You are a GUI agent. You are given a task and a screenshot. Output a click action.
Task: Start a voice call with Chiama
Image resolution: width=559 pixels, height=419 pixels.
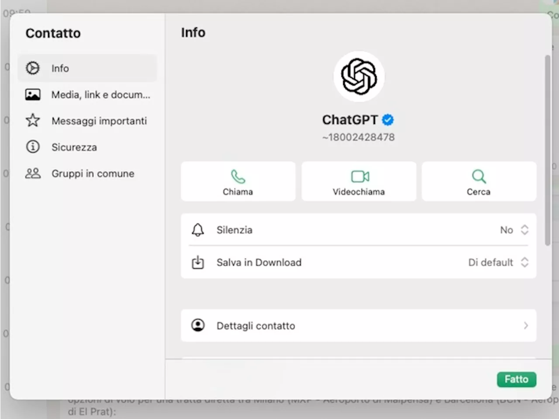[x=238, y=181]
